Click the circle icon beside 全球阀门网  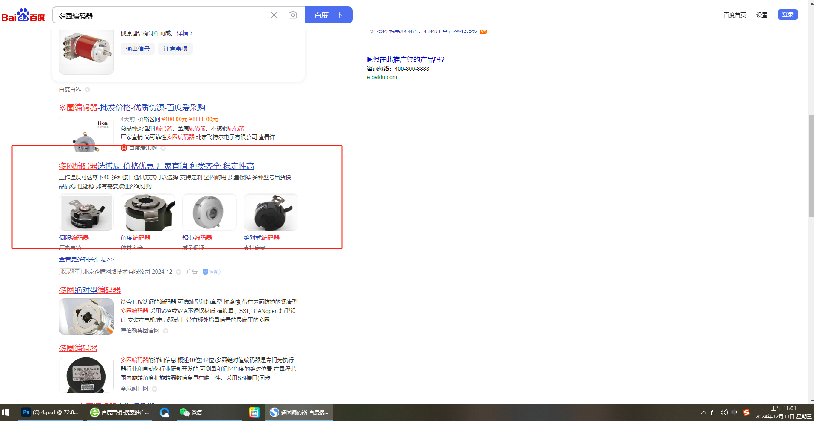click(x=155, y=389)
